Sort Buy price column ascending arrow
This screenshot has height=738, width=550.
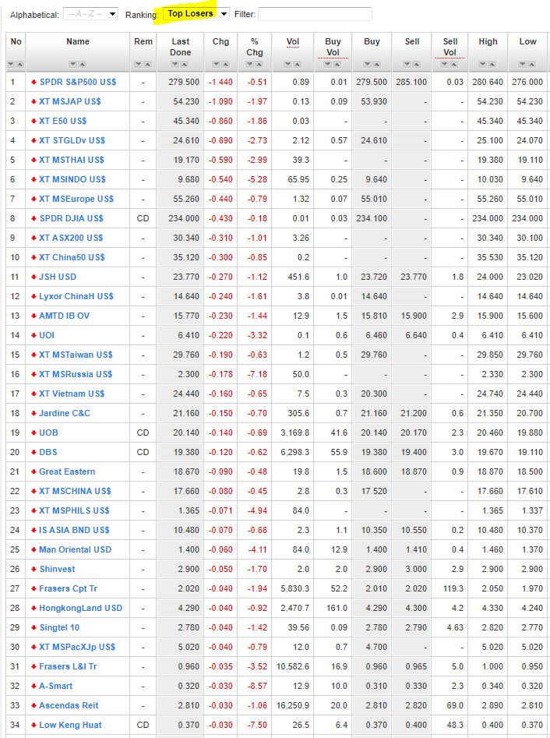point(376,65)
